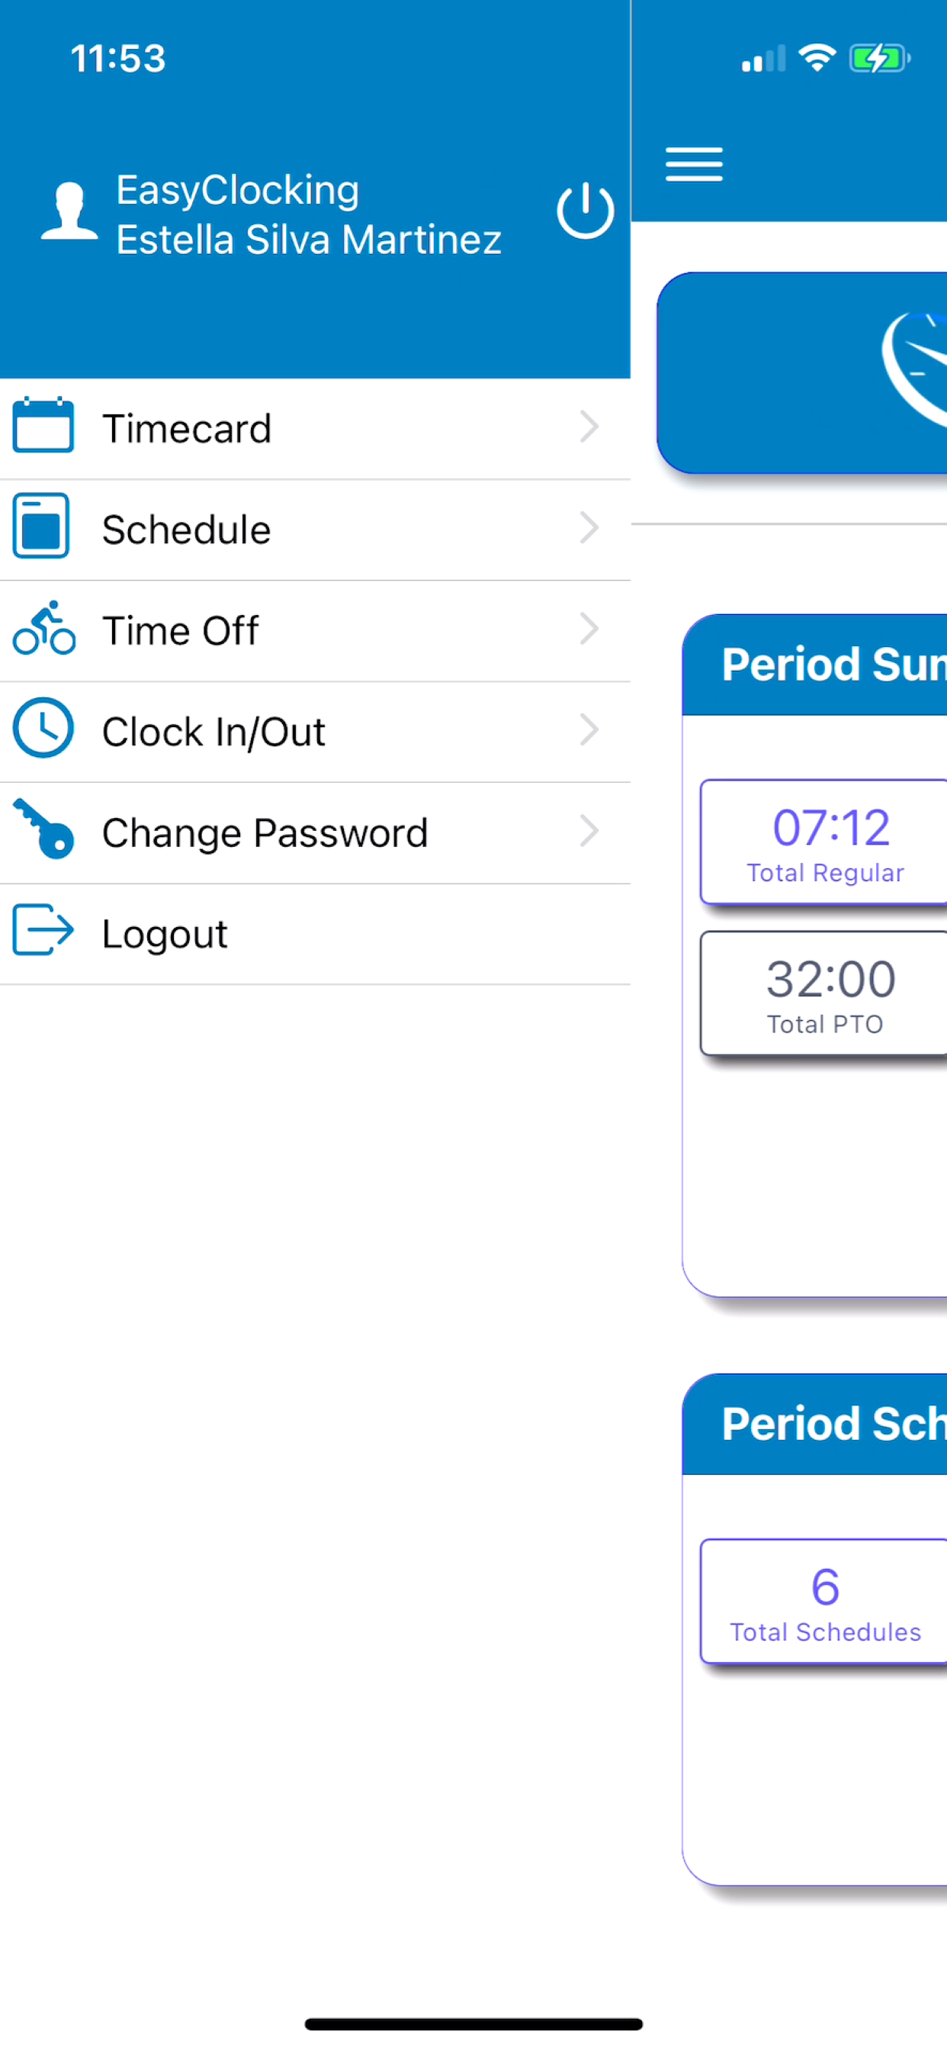Tap the calendar icon beside Timecard
947x2051 pixels.
click(43, 425)
